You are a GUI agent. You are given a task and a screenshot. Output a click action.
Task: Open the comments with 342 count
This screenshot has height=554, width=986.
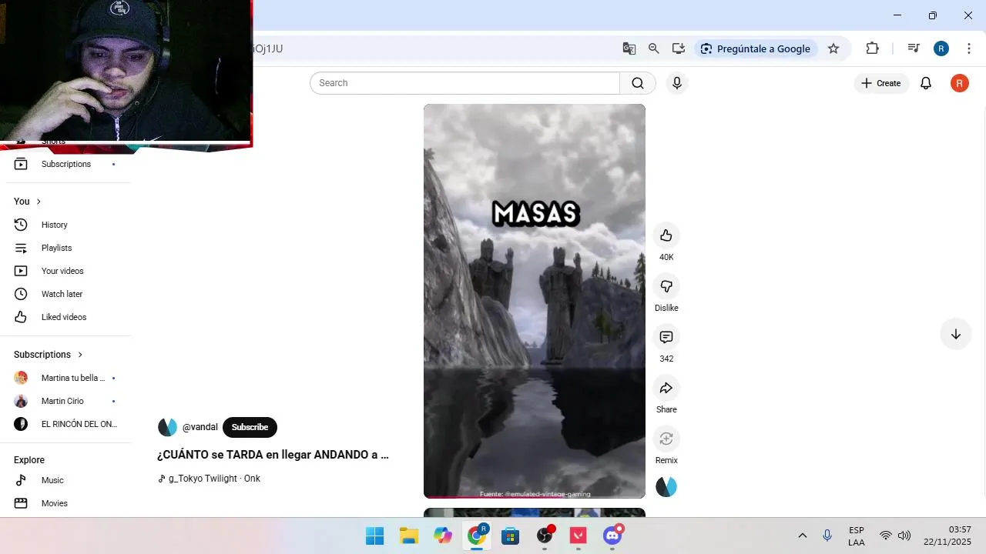click(x=666, y=337)
